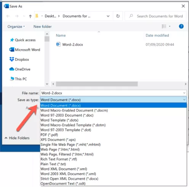Open Dropbox in navigation pane
This screenshot has width=189, height=187.
tap(19, 59)
